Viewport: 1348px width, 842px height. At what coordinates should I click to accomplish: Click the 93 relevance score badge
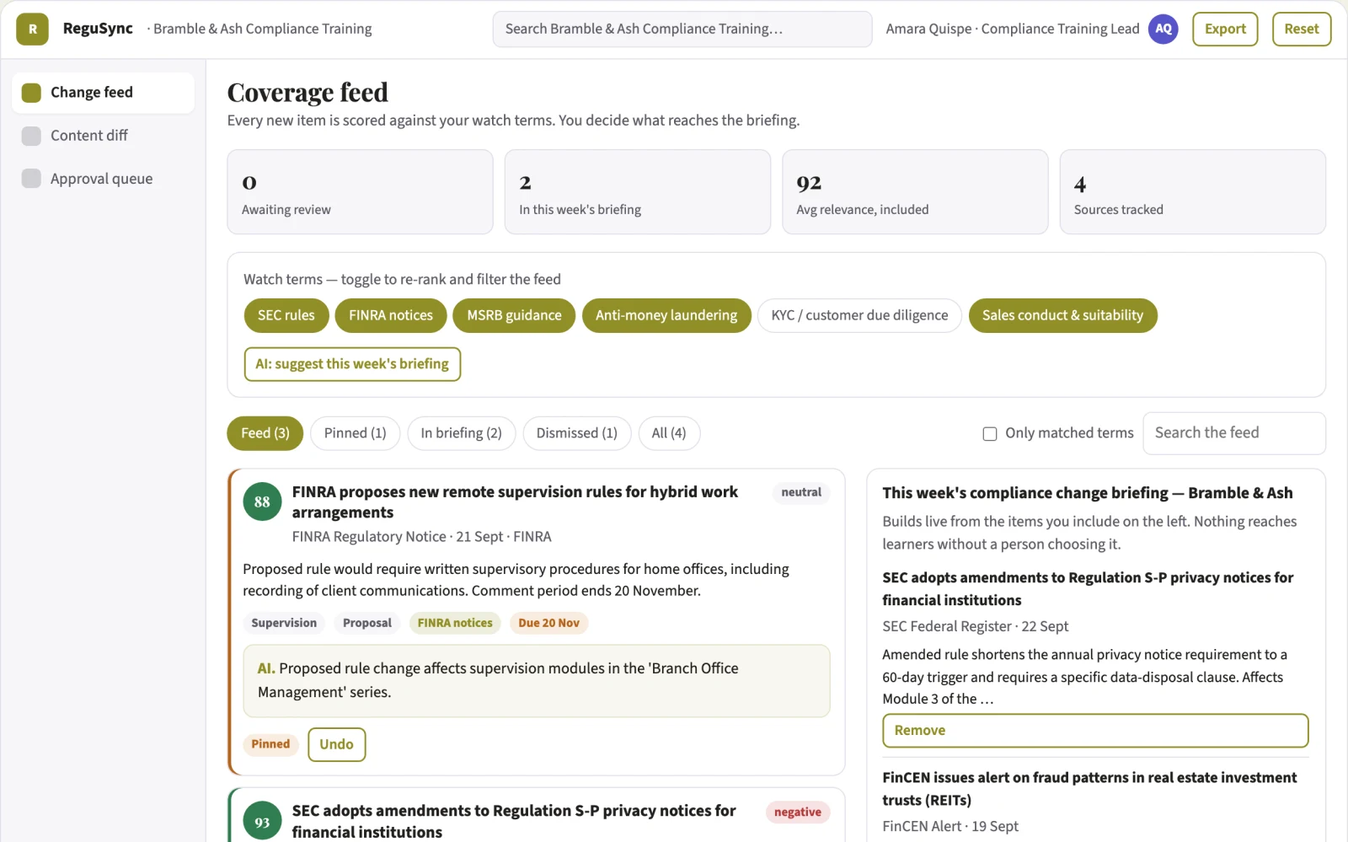point(262,822)
